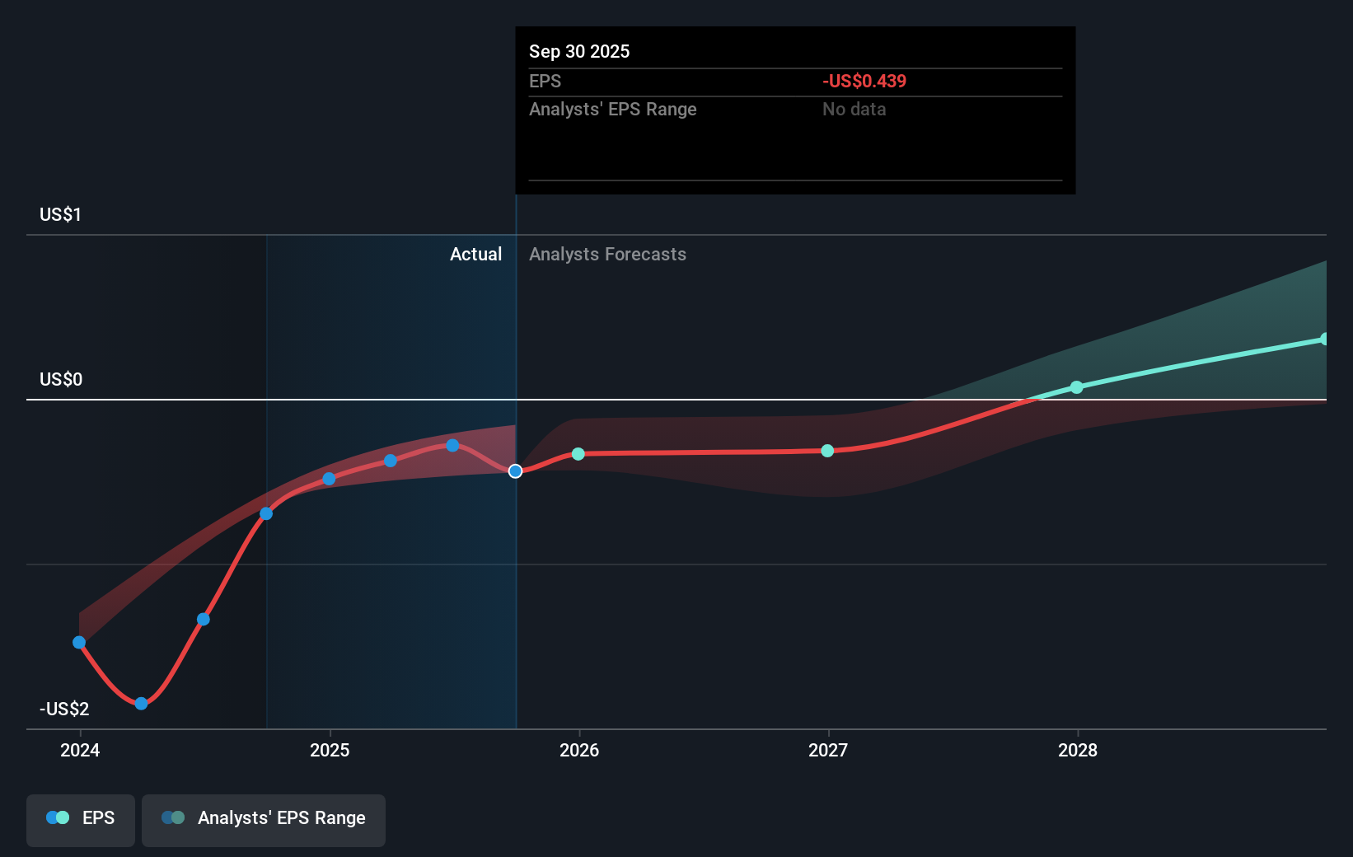Click the No data value in tooltip
1353x857 pixels.
(x=854, y=109)
